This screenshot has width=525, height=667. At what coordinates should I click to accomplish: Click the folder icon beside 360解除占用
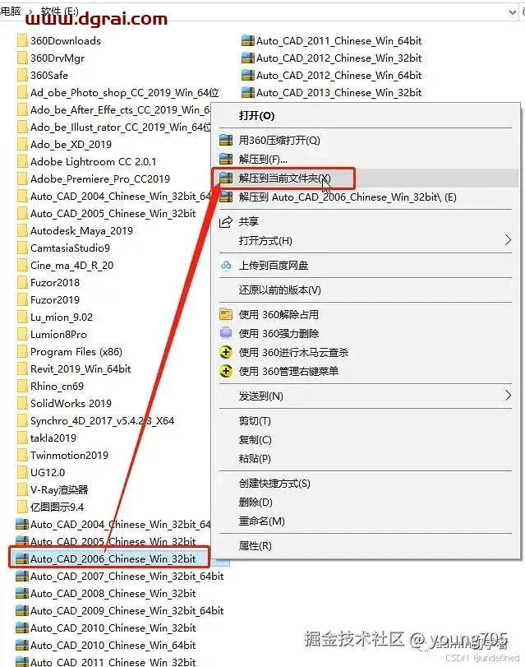pyautogui.click(x=226, y=315)
